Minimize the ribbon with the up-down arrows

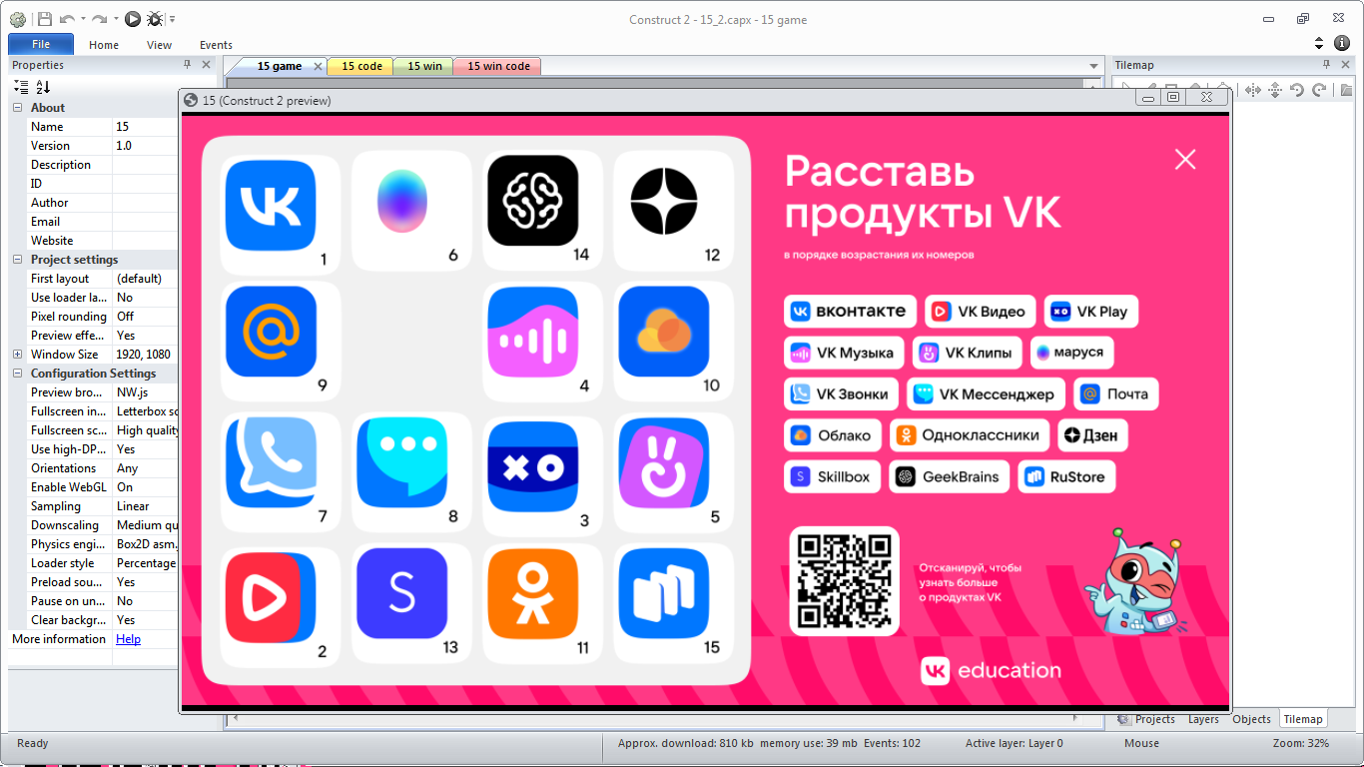1319,44
